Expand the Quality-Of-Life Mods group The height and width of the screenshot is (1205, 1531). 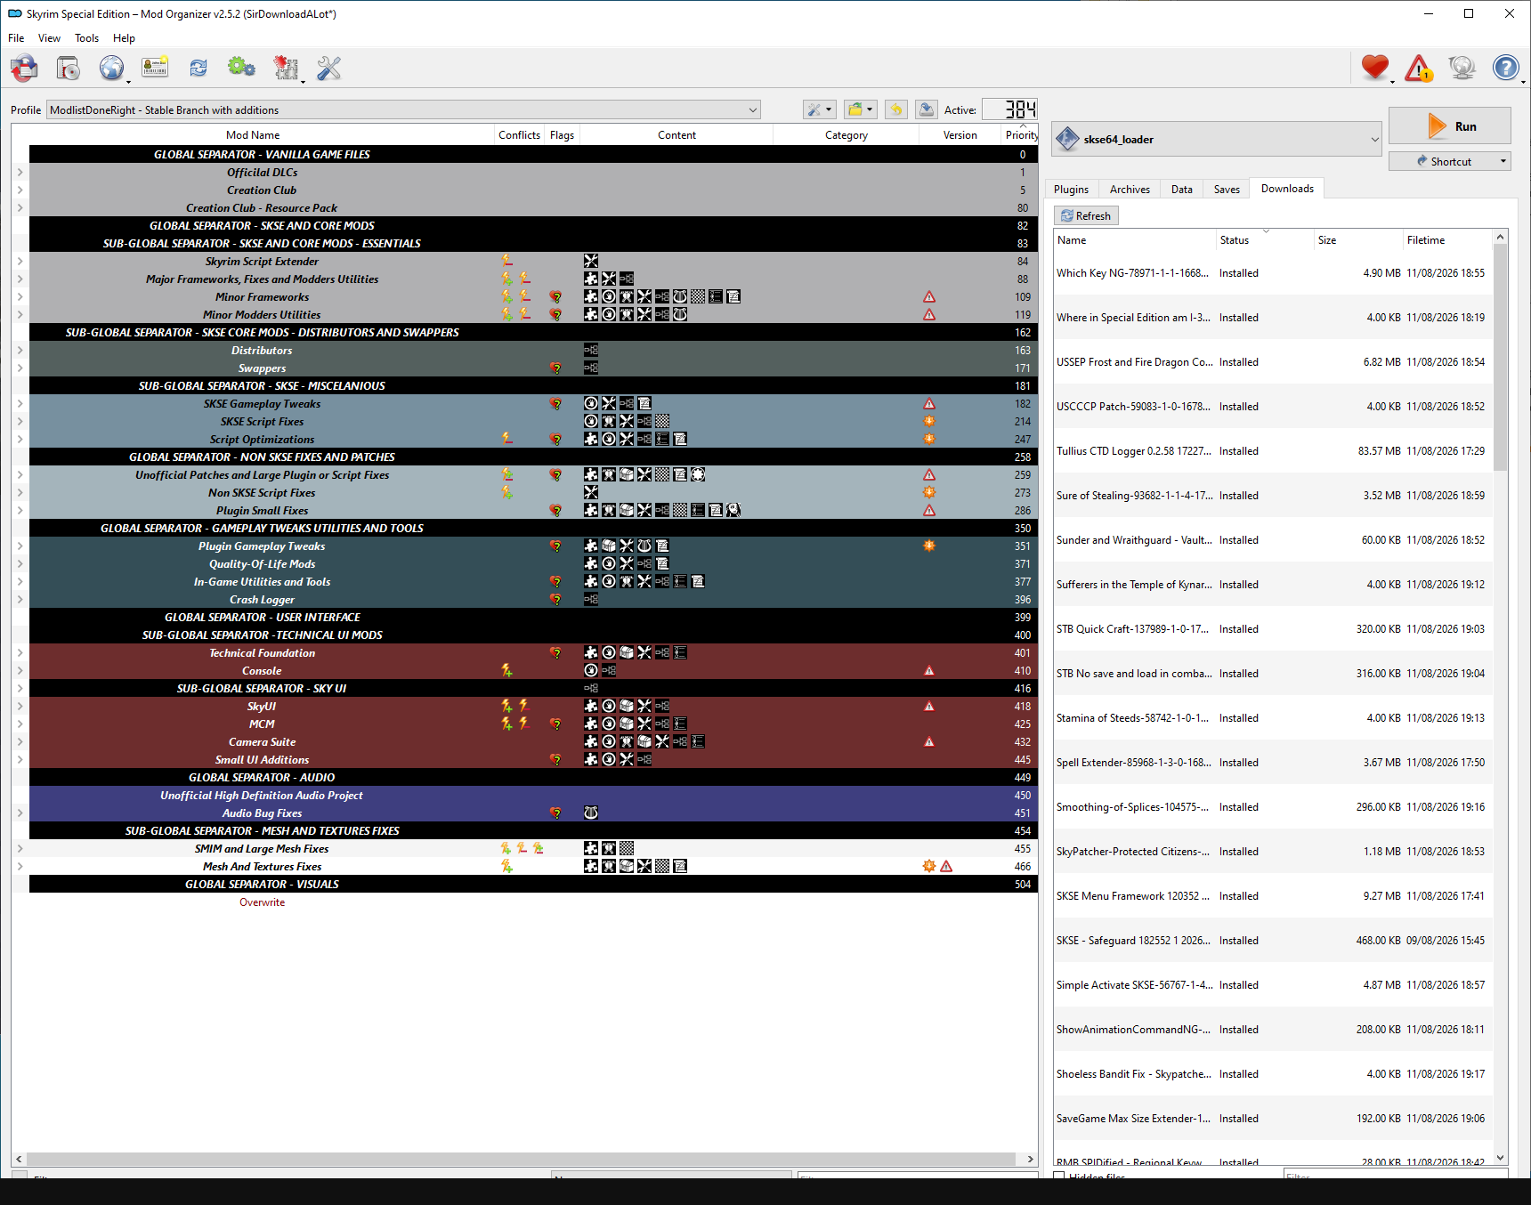20,563
